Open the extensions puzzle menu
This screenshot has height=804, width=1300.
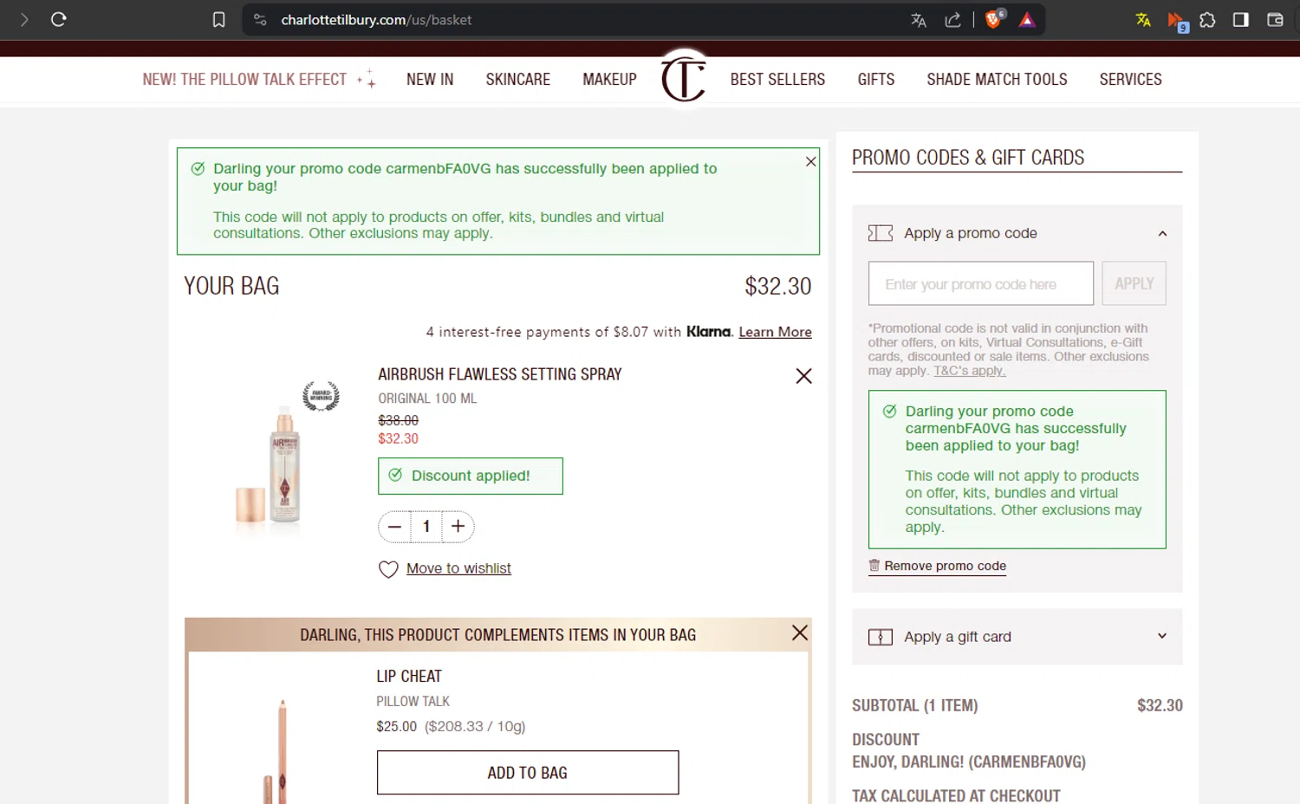[x=1207, y=19]
